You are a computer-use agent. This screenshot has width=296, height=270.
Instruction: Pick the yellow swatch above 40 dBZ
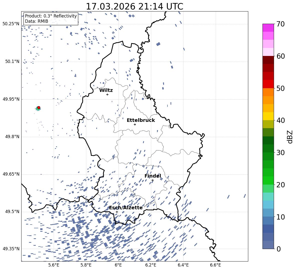tap(268, 116)
